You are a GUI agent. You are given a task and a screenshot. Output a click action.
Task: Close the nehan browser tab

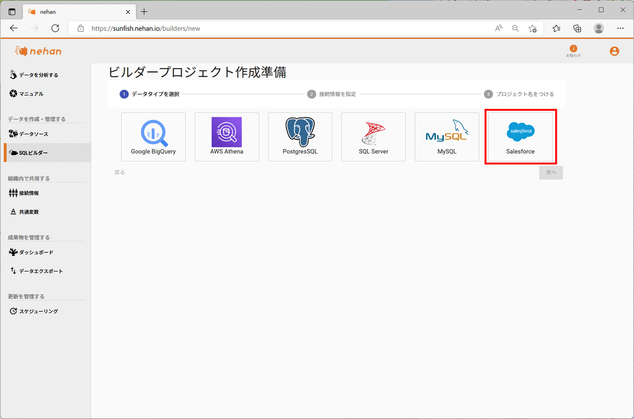coord(127,12)
